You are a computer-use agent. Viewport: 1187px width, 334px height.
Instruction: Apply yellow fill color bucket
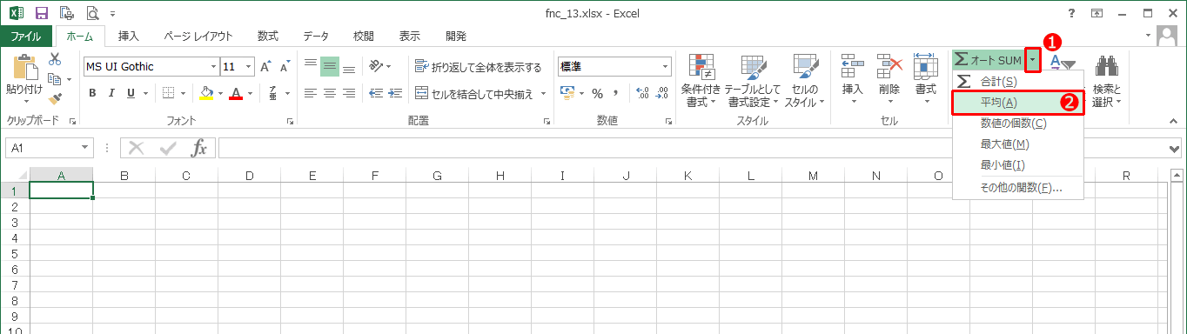coord(207,93)
